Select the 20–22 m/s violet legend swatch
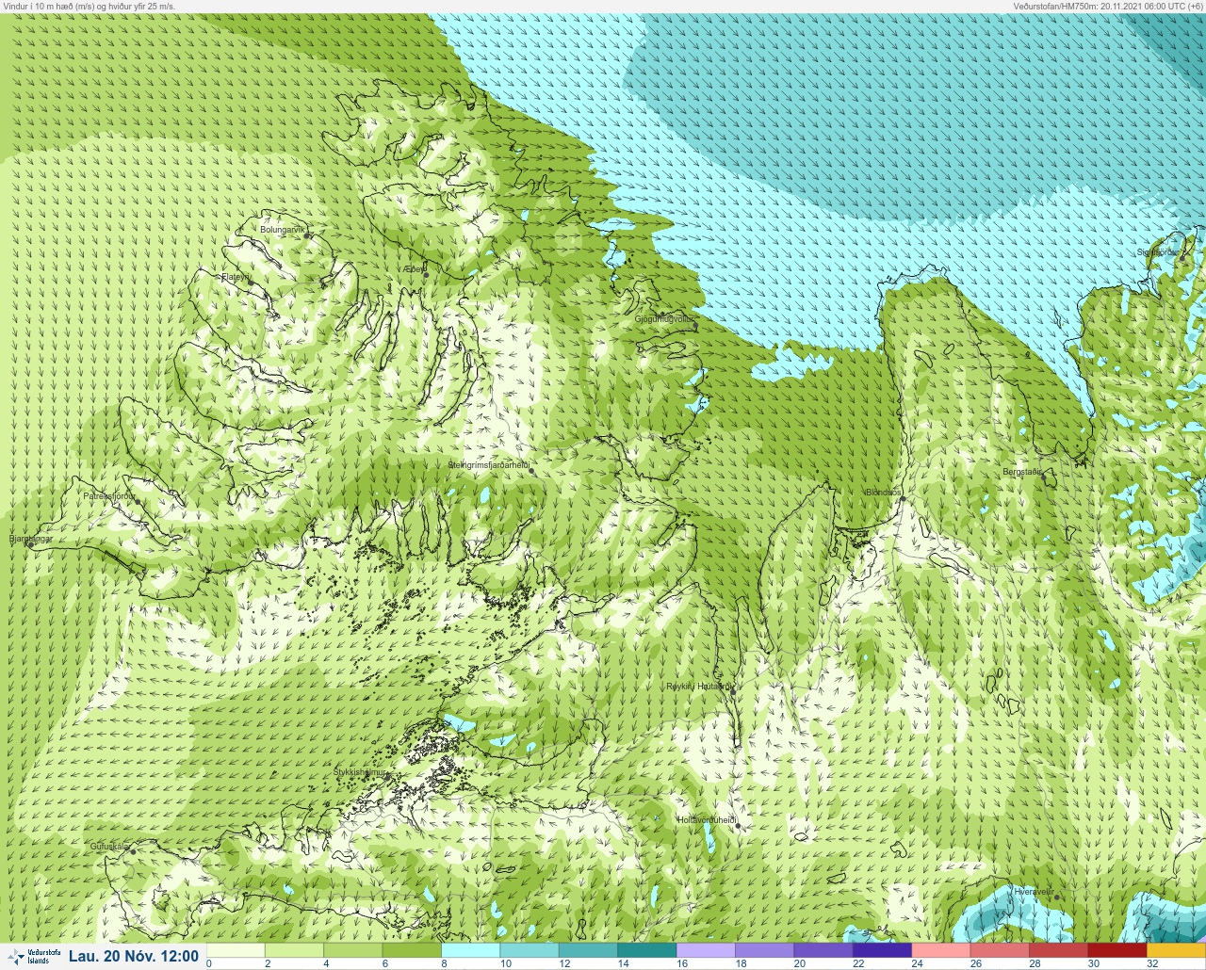The image size is (1206, 970). [823, 950]
